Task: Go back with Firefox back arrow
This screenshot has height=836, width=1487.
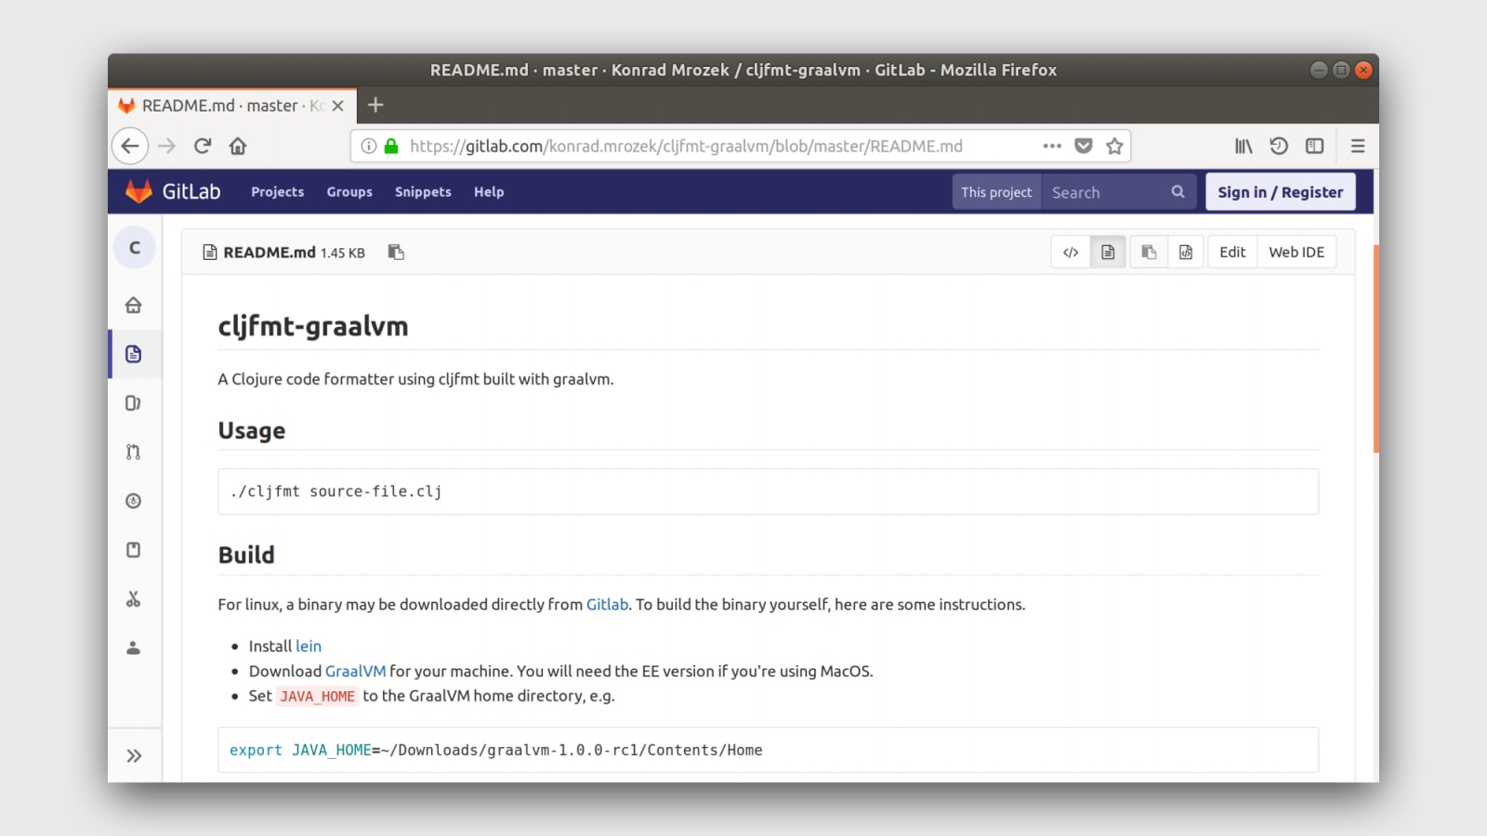Action: point(130,146)
